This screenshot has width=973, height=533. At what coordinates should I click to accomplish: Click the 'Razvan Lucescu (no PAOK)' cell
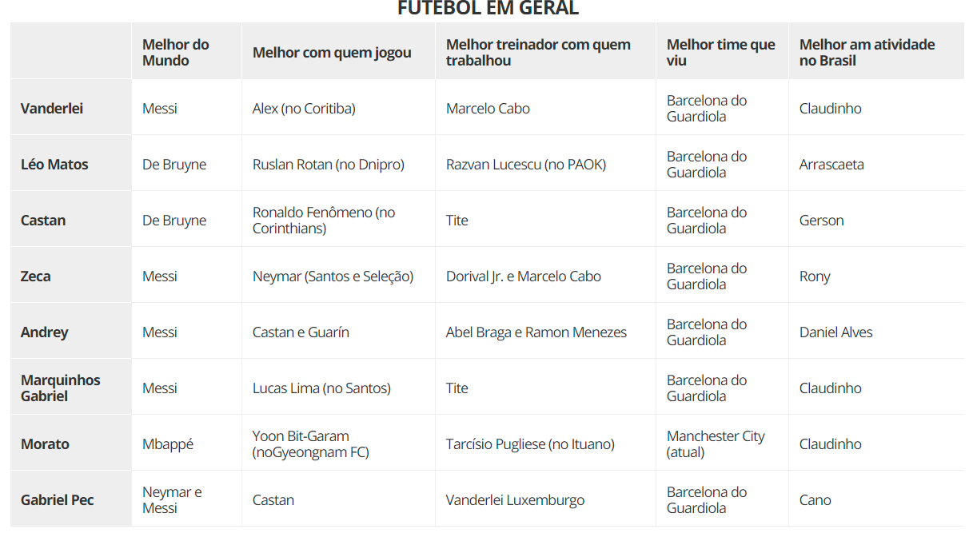pyautogui.click(x=526, y=165)
